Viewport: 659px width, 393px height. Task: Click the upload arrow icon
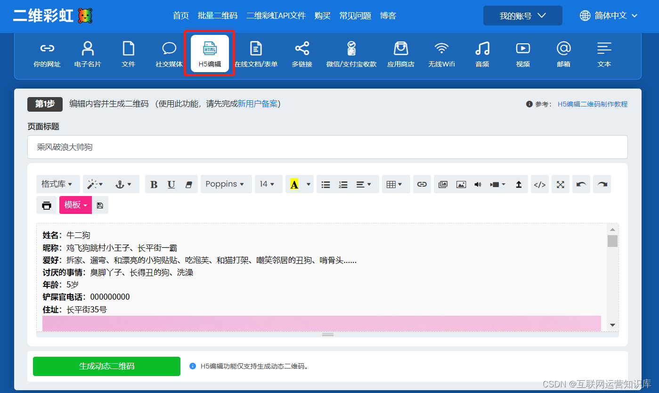click(519, 184)
